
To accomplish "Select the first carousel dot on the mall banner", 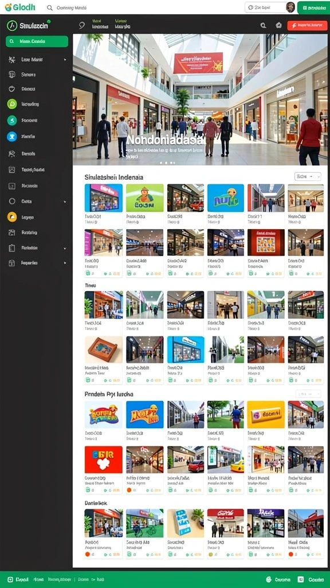I will 161,163.
